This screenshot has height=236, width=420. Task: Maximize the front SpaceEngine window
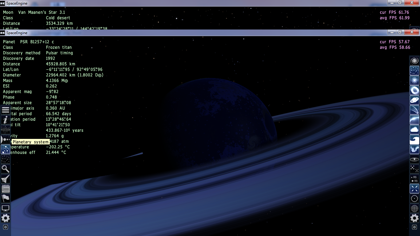pyautogui.click(x=400, y=32)
